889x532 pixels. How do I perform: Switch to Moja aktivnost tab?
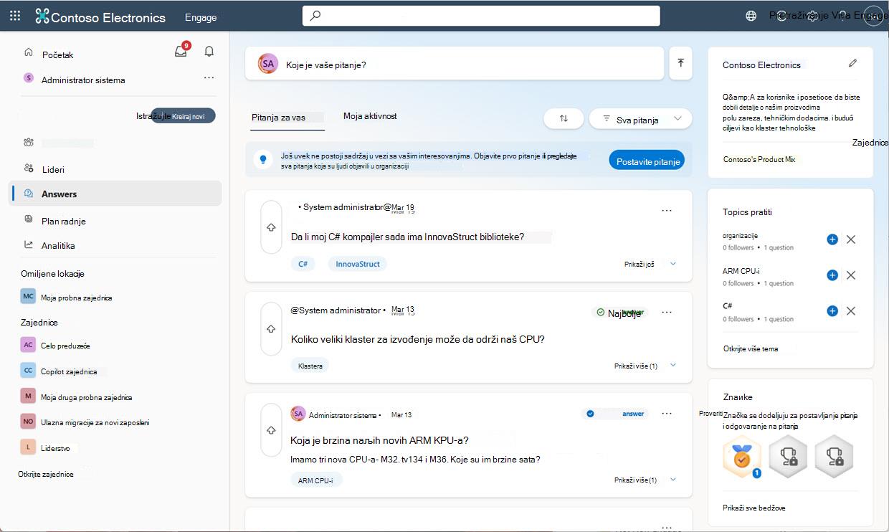pyautogui.click(x=370, y=116)
